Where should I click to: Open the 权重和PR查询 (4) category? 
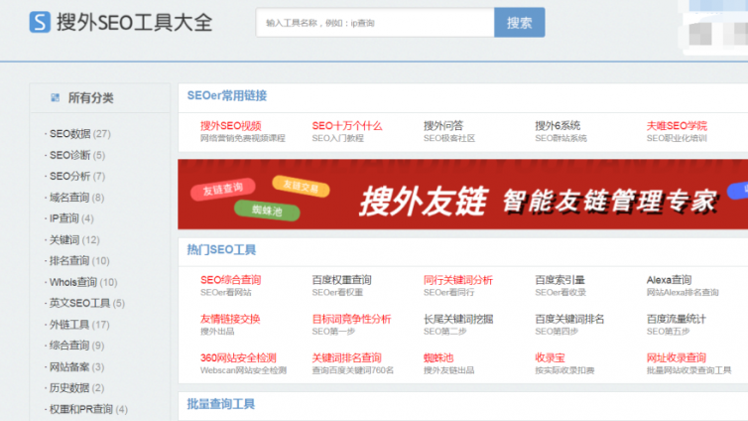pos(88,409)
